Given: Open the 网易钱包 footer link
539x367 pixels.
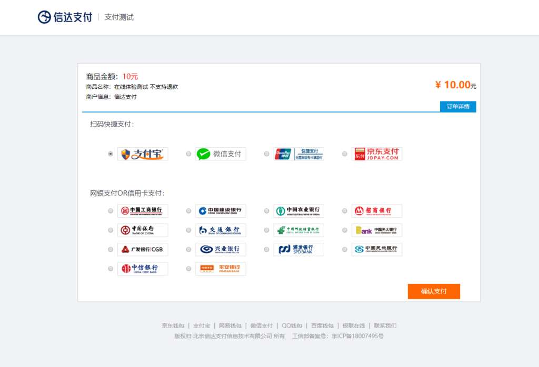Looking at the screenshot, I should pyautogui.click(x=230, y=325).
